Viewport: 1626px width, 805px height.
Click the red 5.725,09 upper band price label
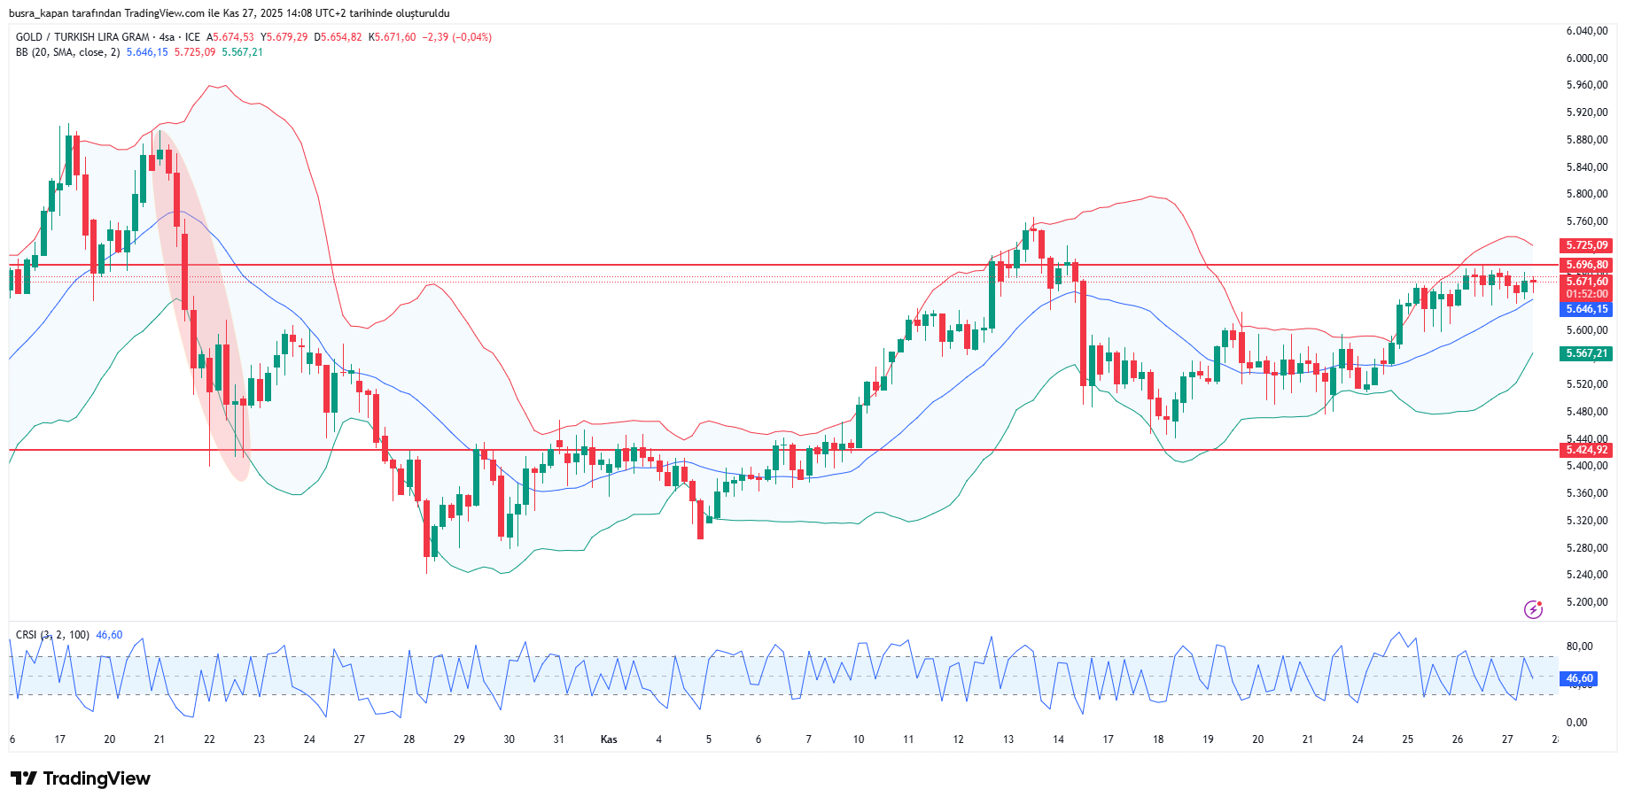(x=1585, y=245)
